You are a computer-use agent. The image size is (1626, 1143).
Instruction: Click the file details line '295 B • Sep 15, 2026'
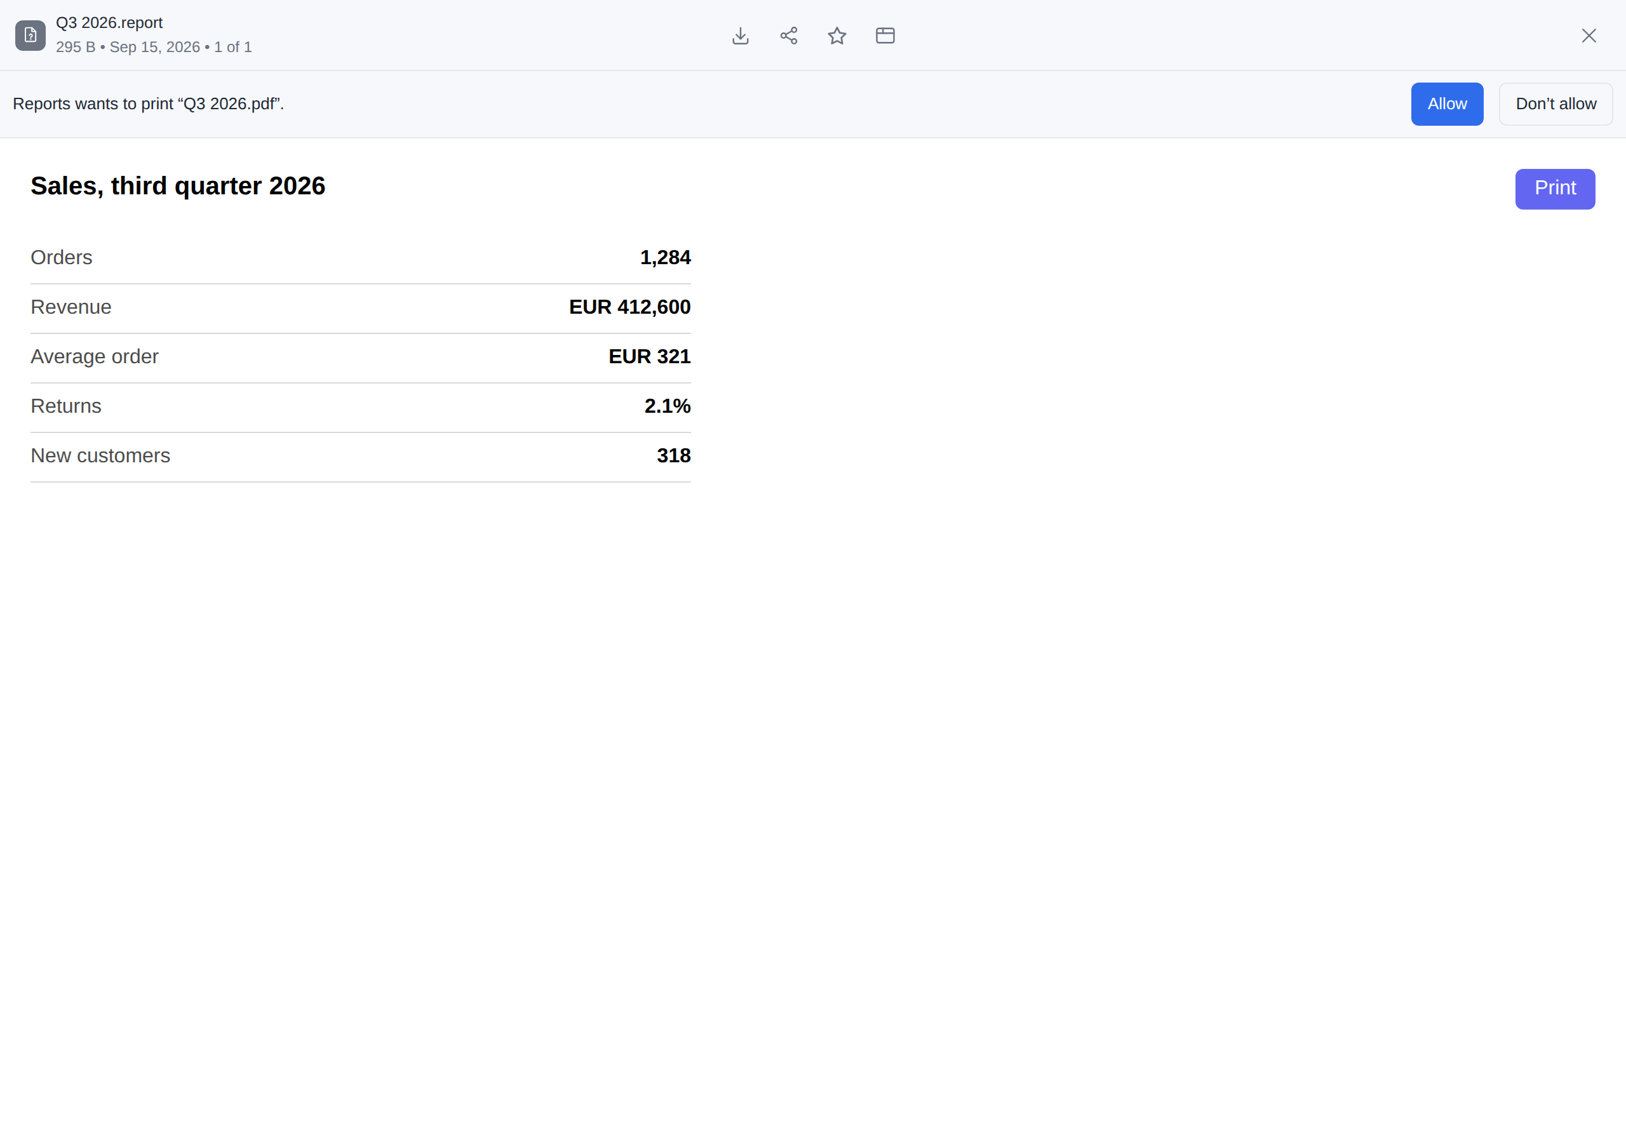click(128, 47)
